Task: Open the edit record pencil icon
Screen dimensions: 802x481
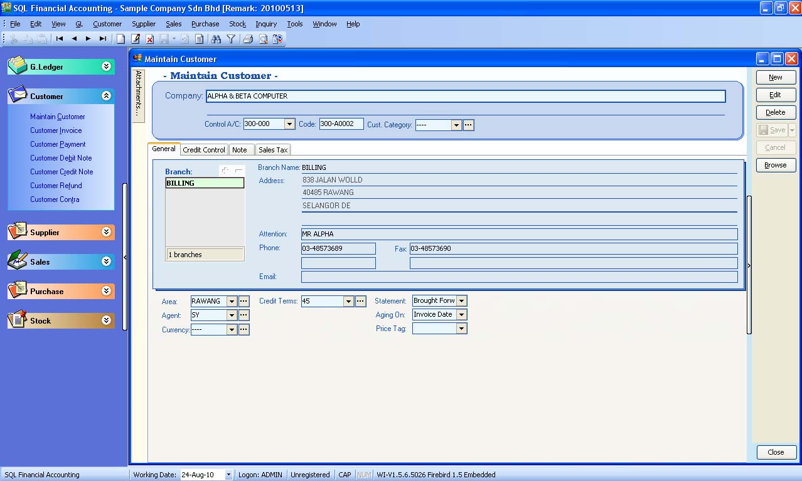Action: tap(135, 38)
